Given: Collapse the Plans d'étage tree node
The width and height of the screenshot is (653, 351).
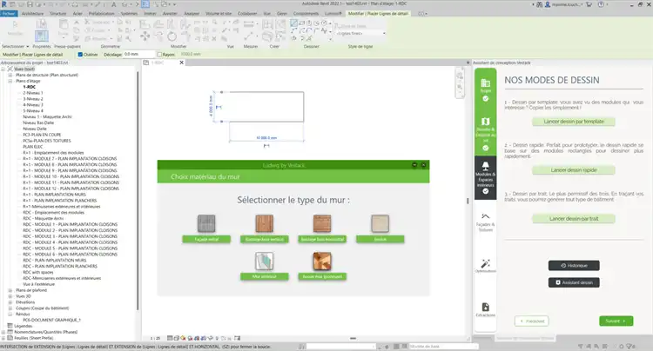Looking at the screenshot, I should pos(10,81).
